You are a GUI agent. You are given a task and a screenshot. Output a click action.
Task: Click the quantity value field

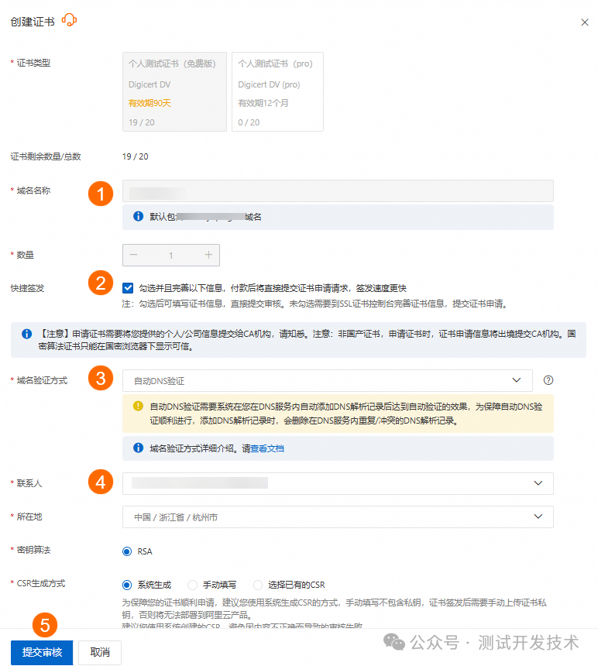point(170,256)
